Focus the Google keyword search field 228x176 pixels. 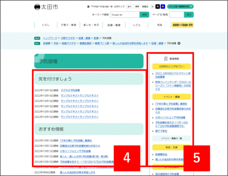click(x=125, y=15)
